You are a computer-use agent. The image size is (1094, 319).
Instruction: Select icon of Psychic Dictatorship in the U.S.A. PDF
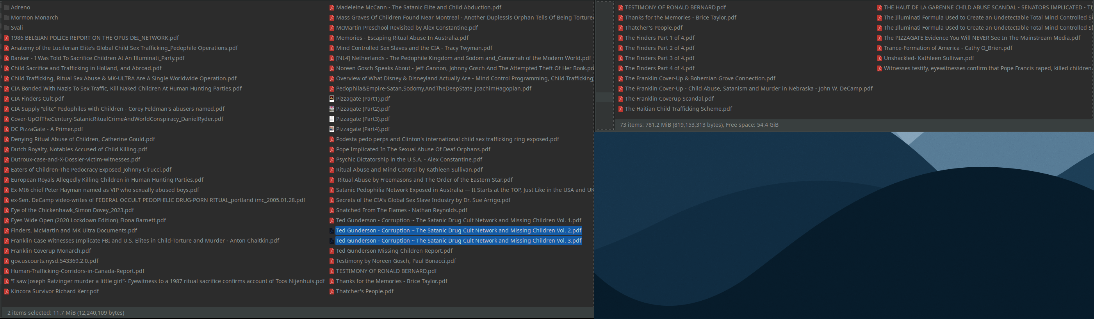pos(332,160)
